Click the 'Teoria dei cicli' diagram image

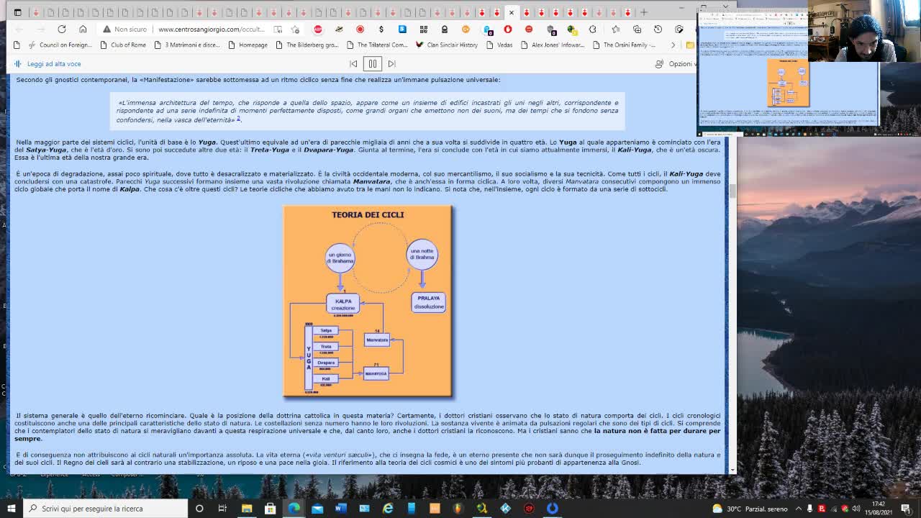pos(368,301)
